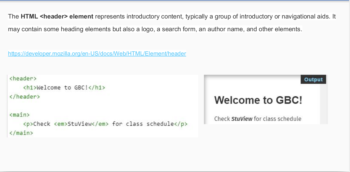350x172 pixels.
Task: Click the words "author name" in description
Action: click(224, 29)
